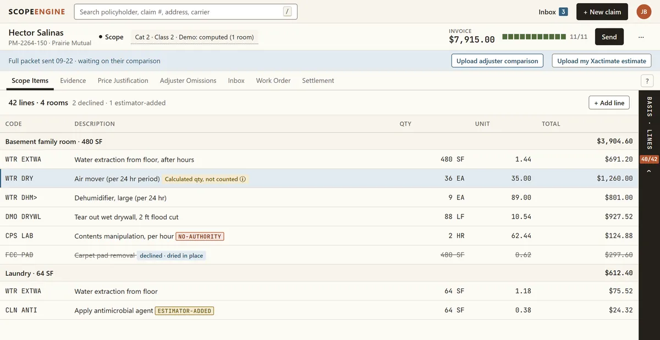Collapse the Laundry 64 SF group

click(x=319, y=273)
